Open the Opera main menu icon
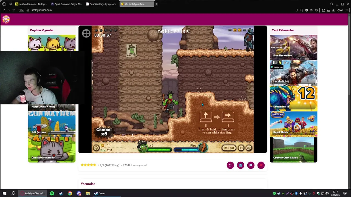This screenshot has height=197, width=351. 4,4
